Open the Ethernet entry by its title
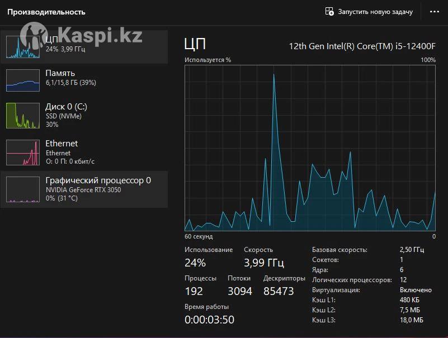The width and height of the screenshot is (448, 338). point(62,144)
